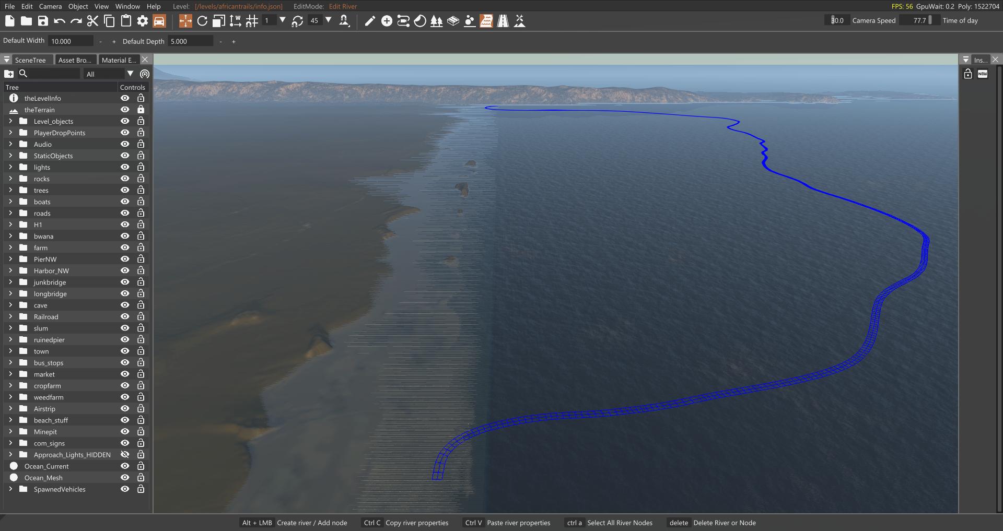
Task: Open rotation snap angle dropdown arrow
Action: [x=329, y=20]
